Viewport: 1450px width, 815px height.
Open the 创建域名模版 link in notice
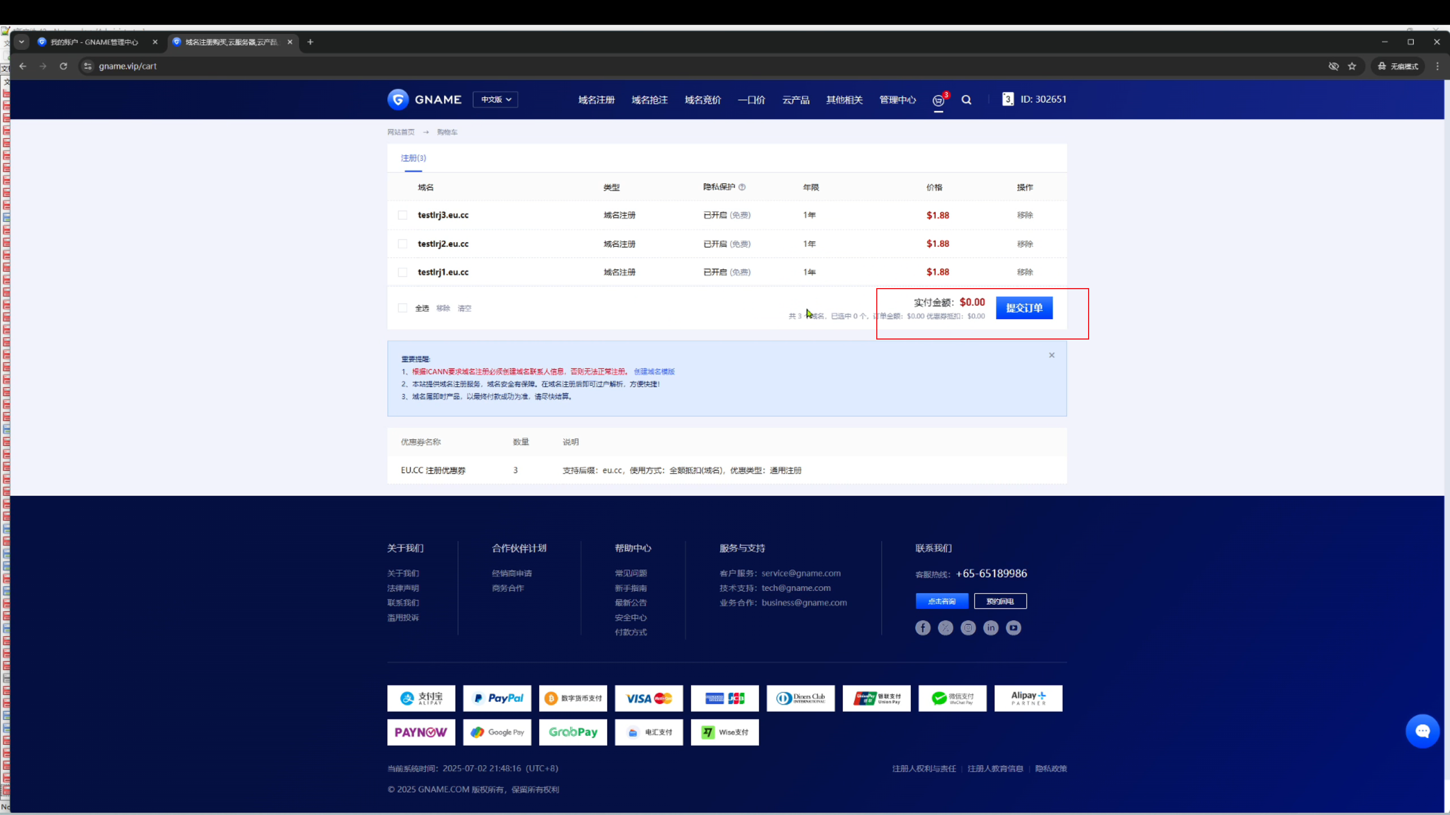click(x=654, y=372)
